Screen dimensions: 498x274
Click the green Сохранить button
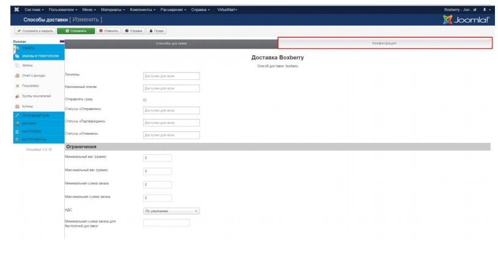click(x=76, y=31)
